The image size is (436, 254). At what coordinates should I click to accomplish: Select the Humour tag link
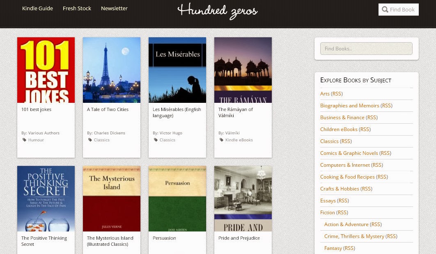pyautogui.click(x=36, y=140)
